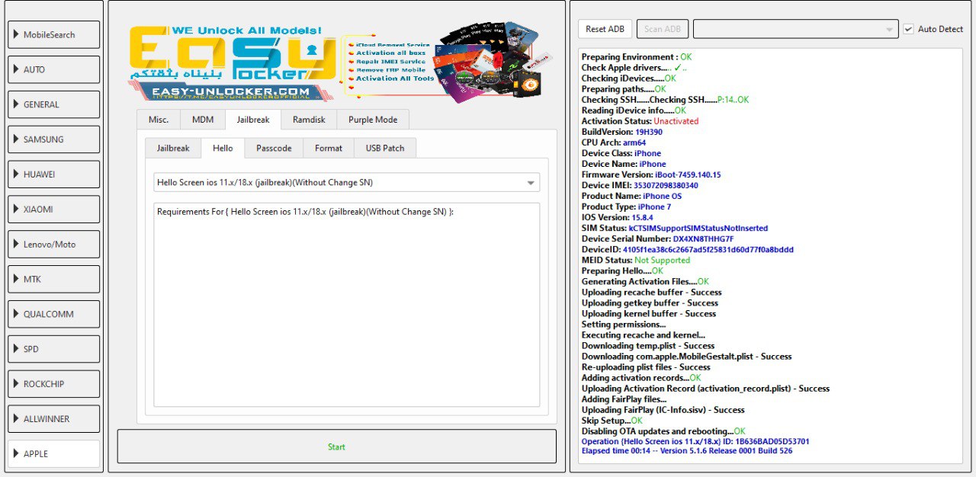Click the "CPU Arch: arm64" log entry
This screenshot has height=477, width=976.
(613, 142)
